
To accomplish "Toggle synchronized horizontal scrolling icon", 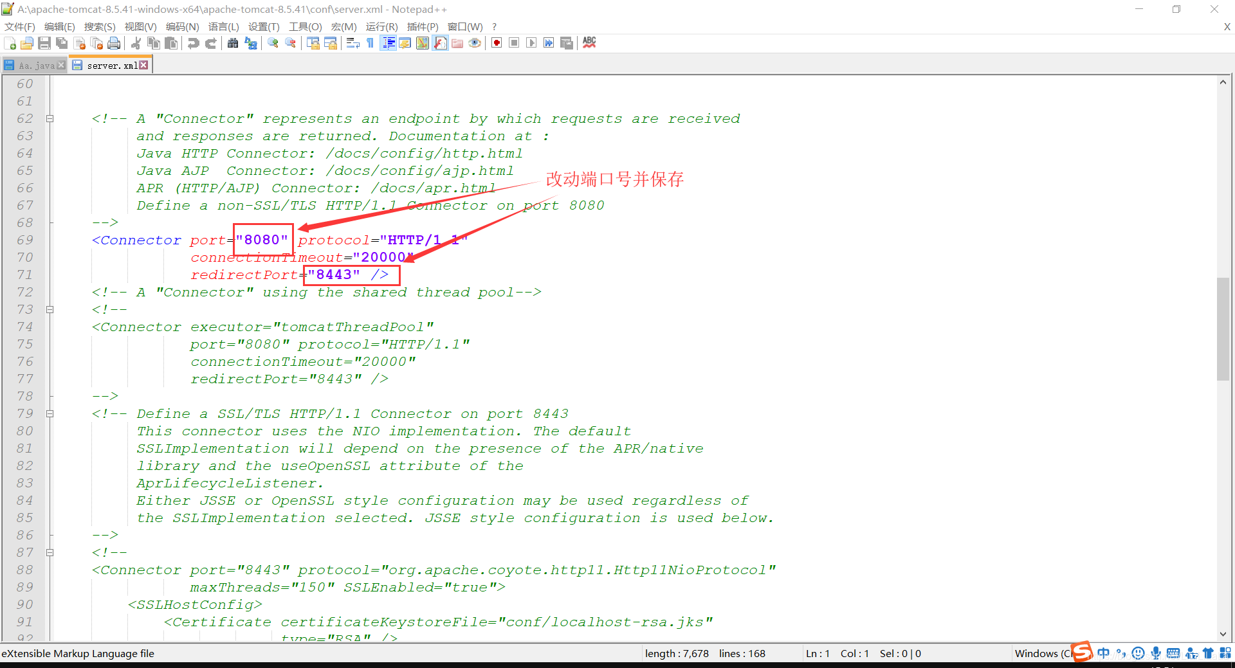I will [331, 43].
